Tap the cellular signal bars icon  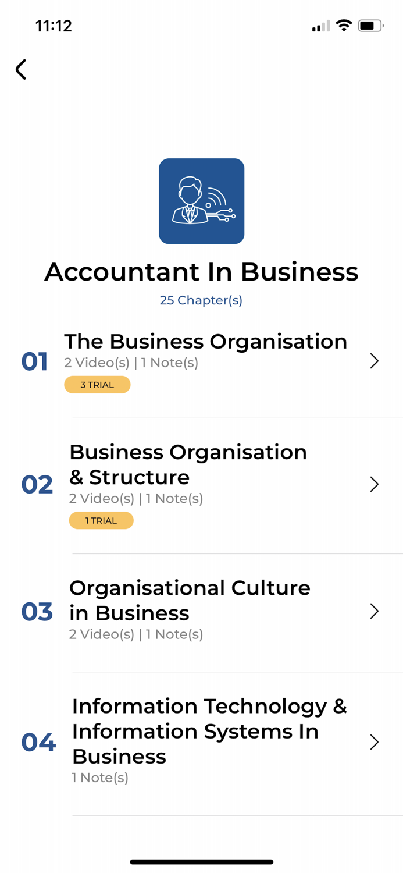click(320, 26)
